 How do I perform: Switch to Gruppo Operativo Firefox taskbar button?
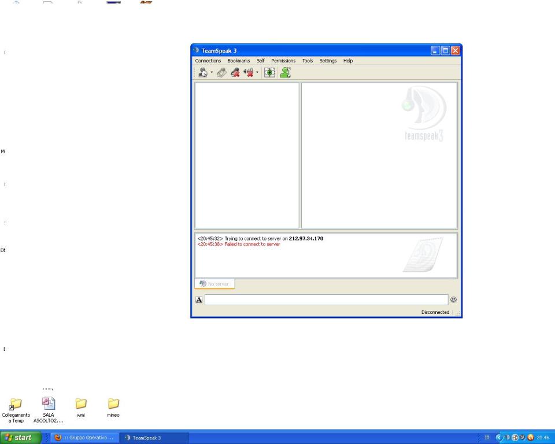point(85,438)
